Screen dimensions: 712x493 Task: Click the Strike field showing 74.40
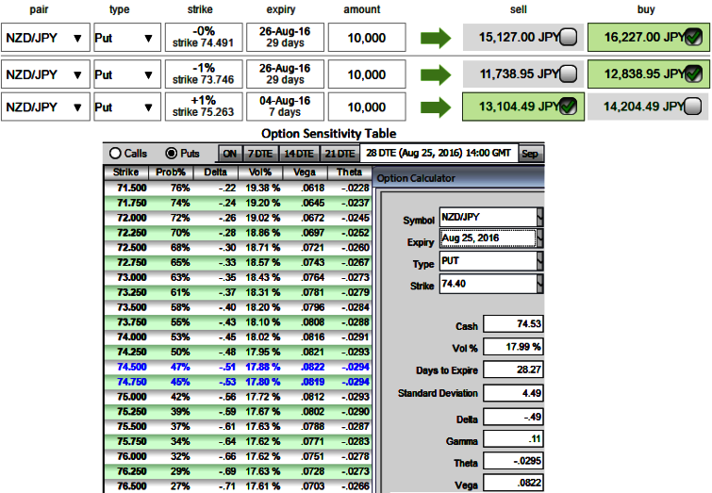pyautogui.click(x=488, y=283)
